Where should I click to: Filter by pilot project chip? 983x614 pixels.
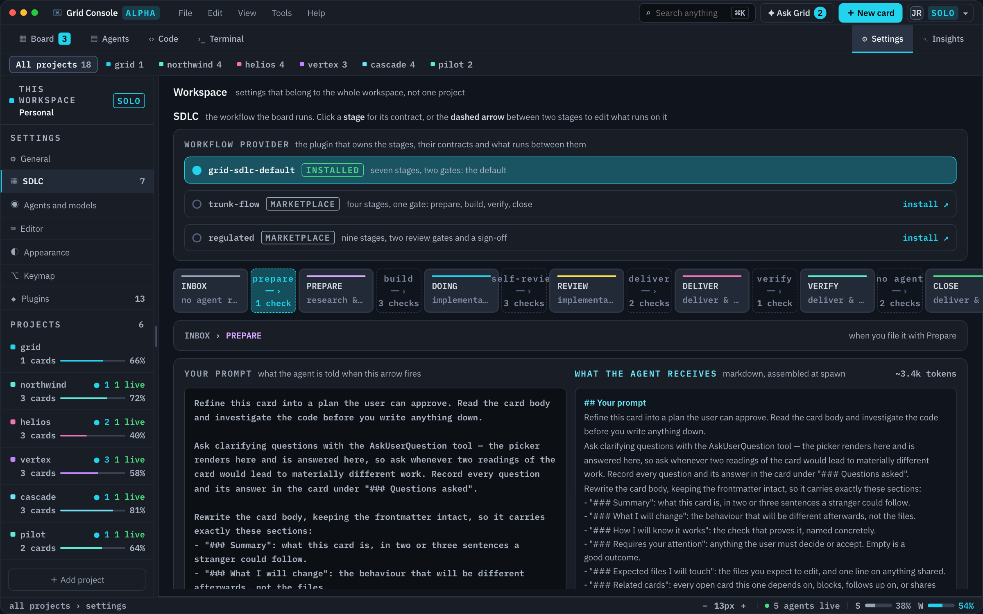click(452, 65)
